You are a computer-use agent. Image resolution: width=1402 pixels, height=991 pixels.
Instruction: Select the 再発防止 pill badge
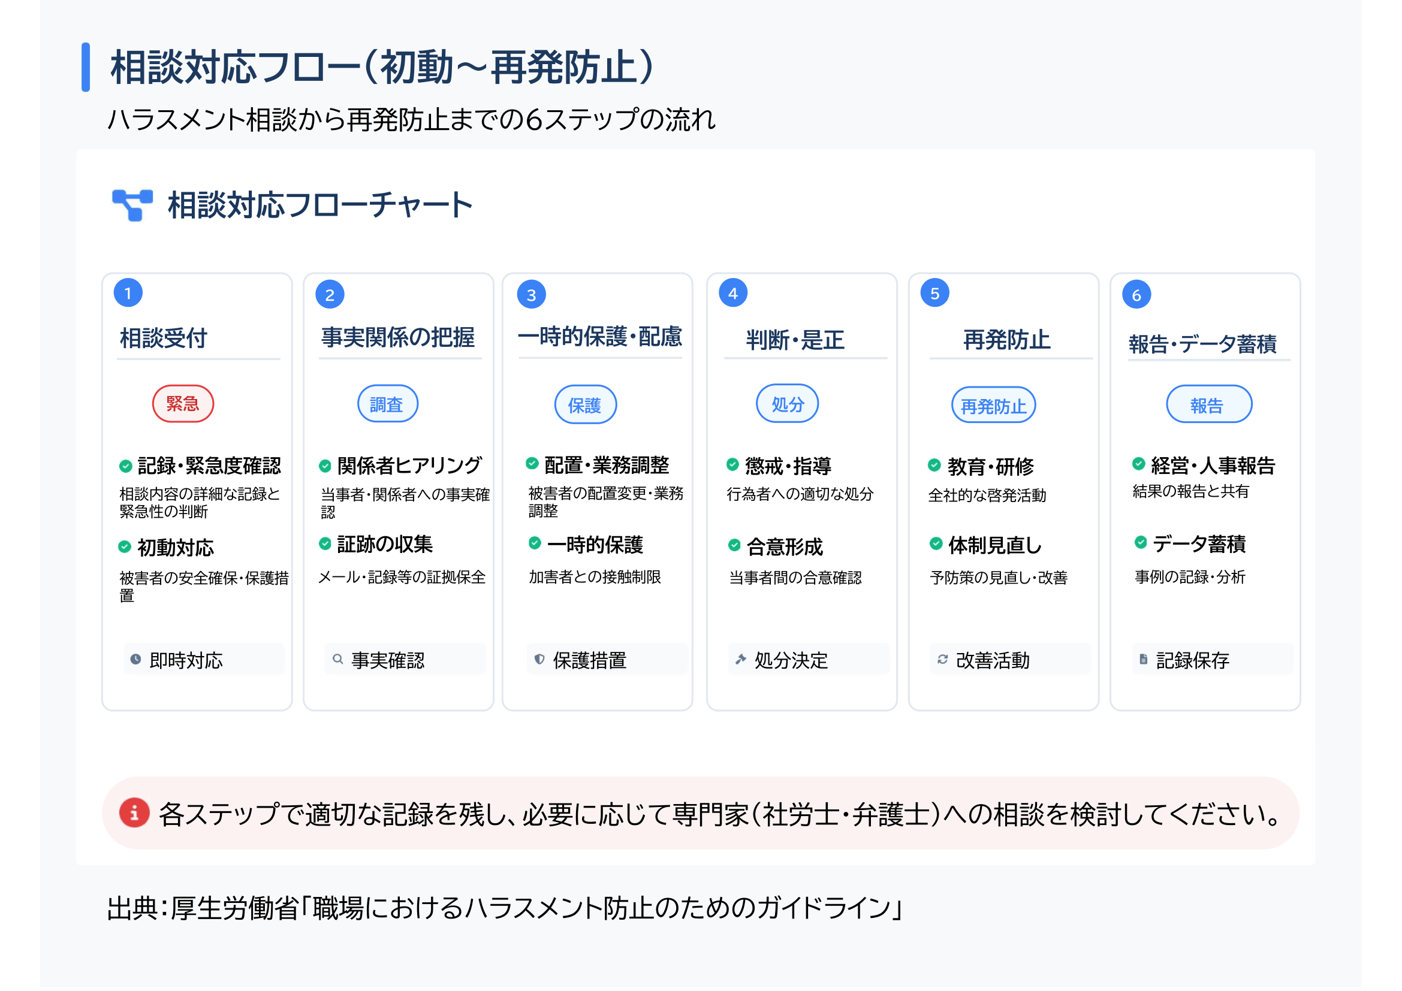pos(994,405)
